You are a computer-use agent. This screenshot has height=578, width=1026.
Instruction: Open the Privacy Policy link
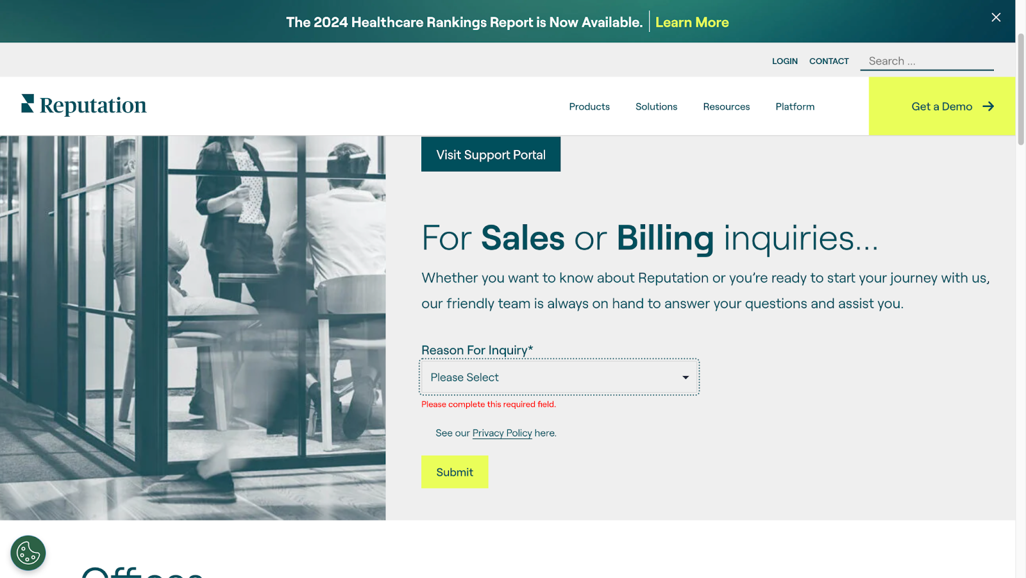[x=502, y=433]
